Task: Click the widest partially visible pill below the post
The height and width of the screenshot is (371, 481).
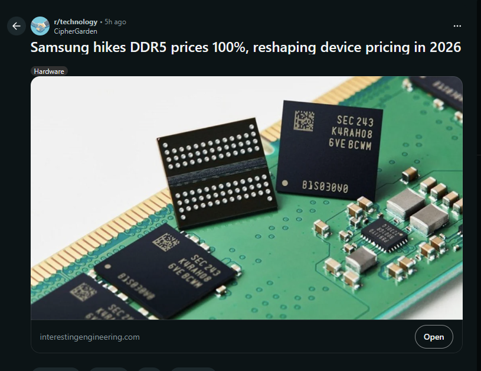Action: [55, 369]
